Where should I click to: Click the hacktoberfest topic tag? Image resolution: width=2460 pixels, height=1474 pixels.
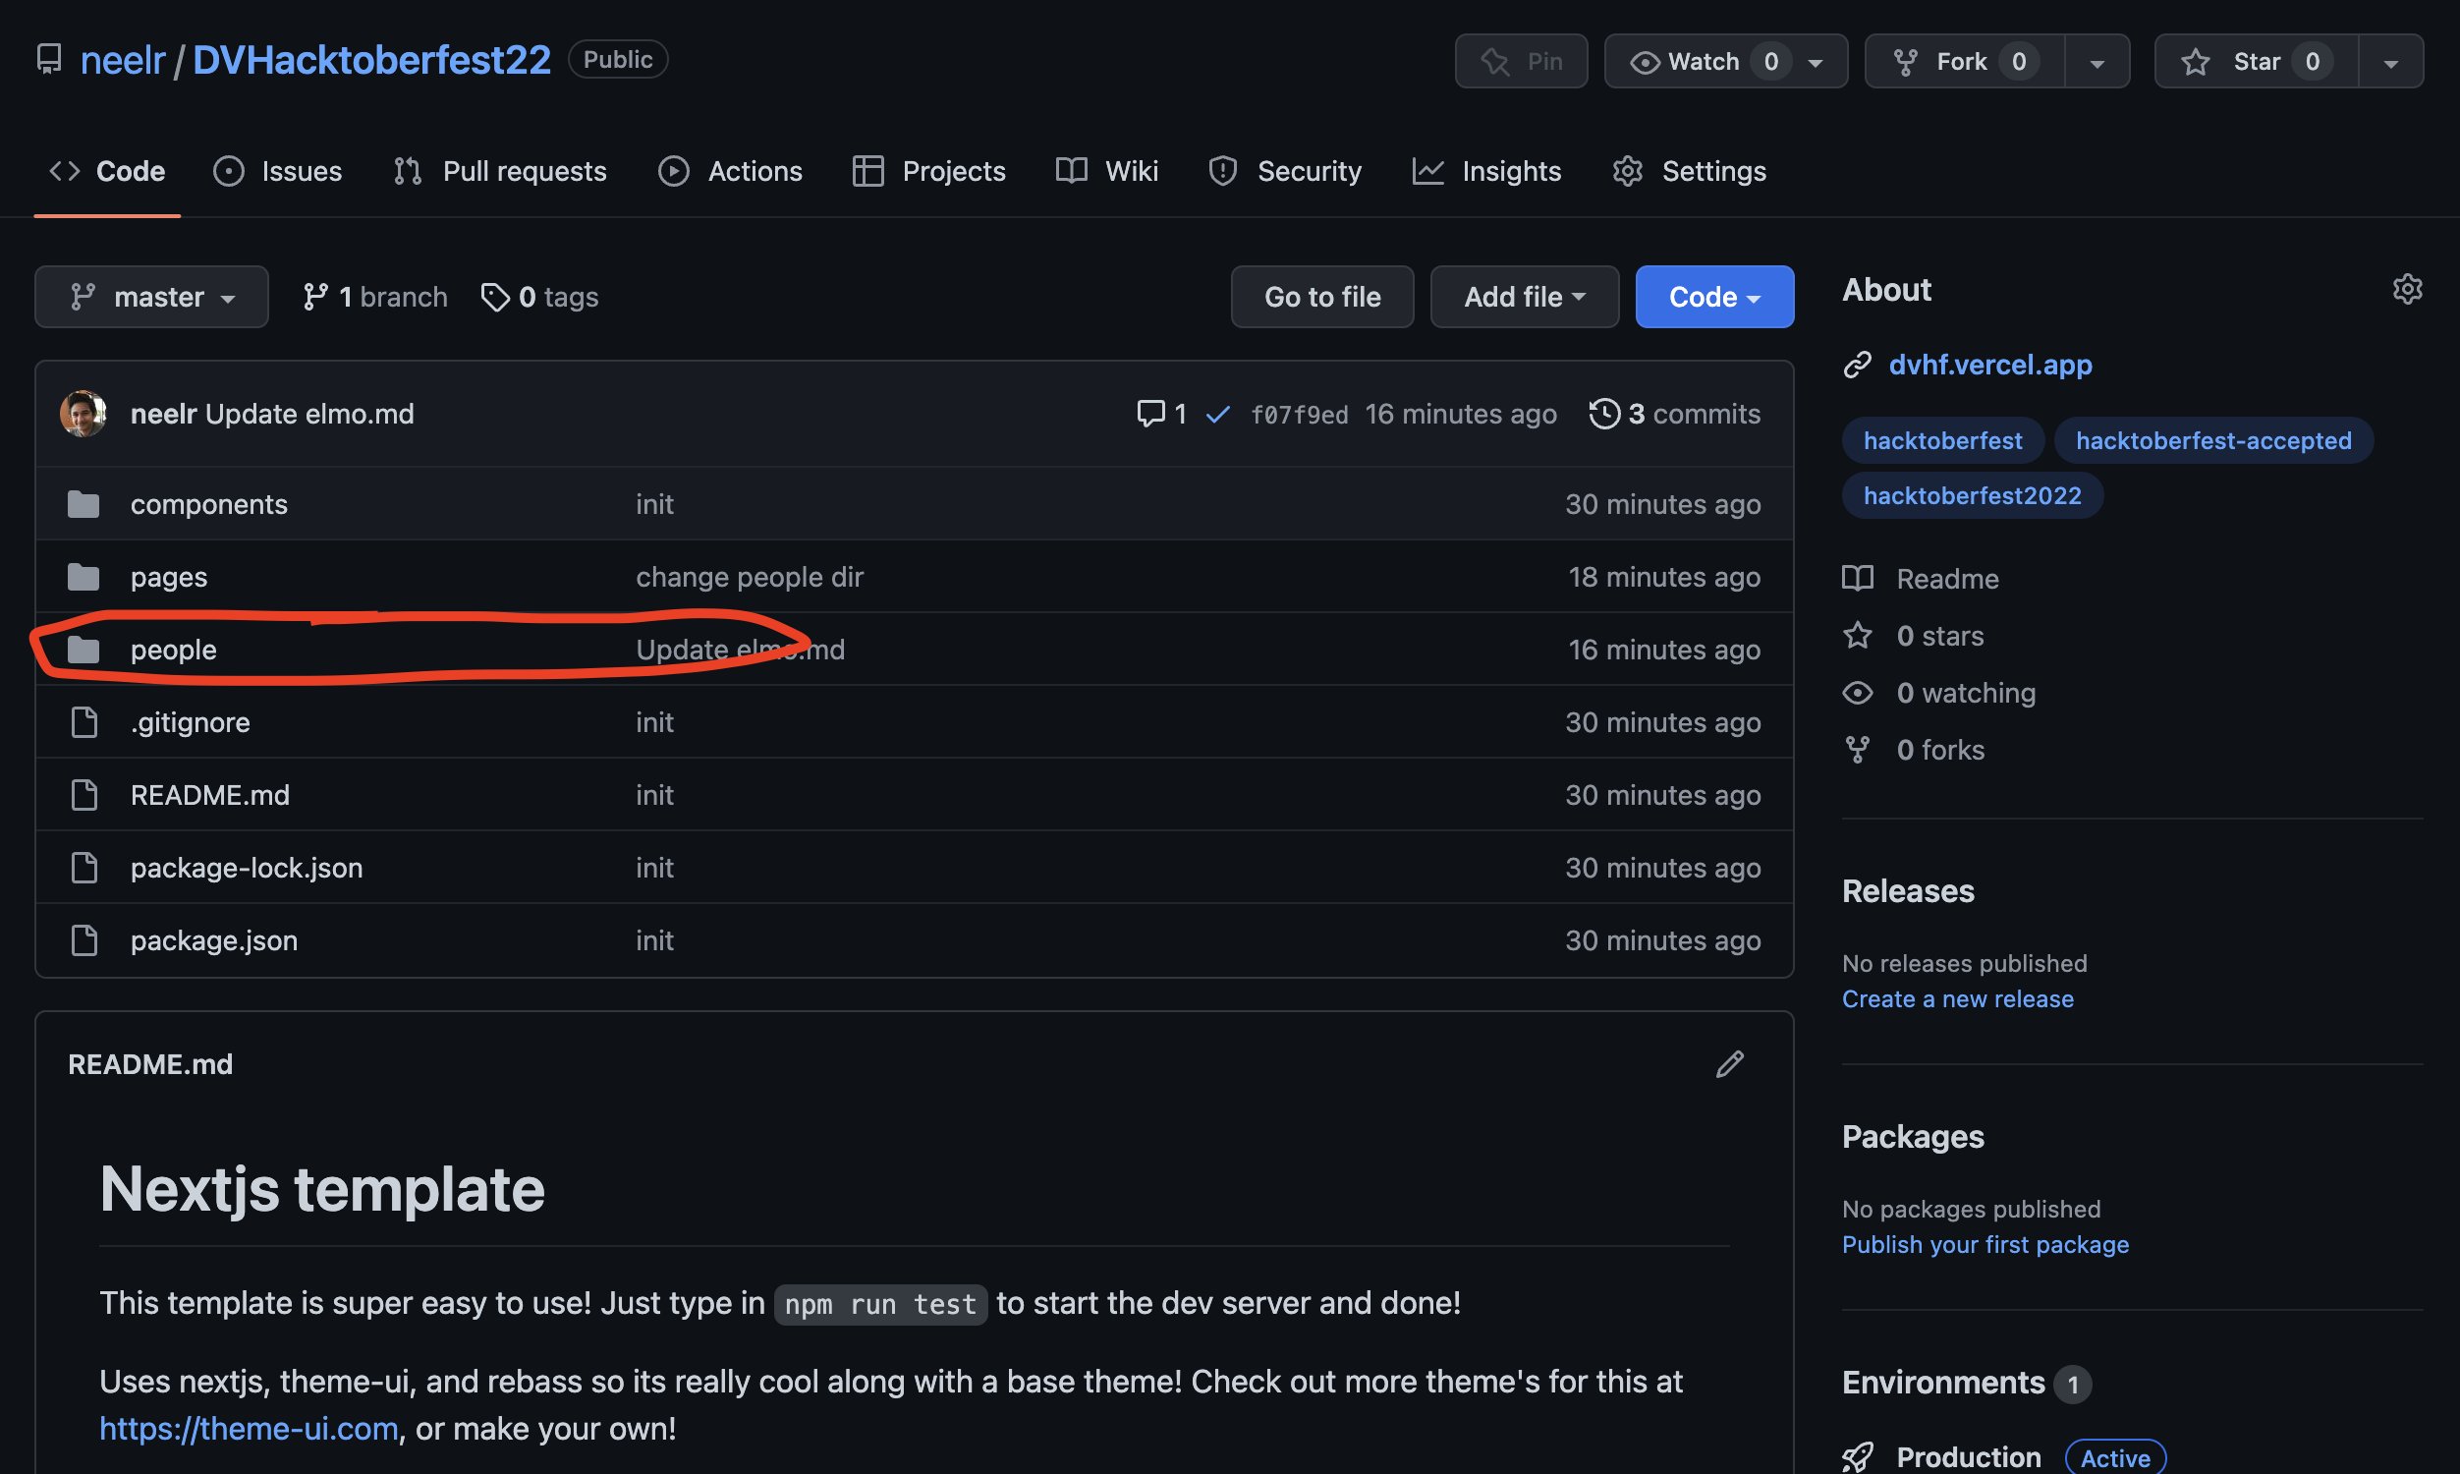point(1943,440)
